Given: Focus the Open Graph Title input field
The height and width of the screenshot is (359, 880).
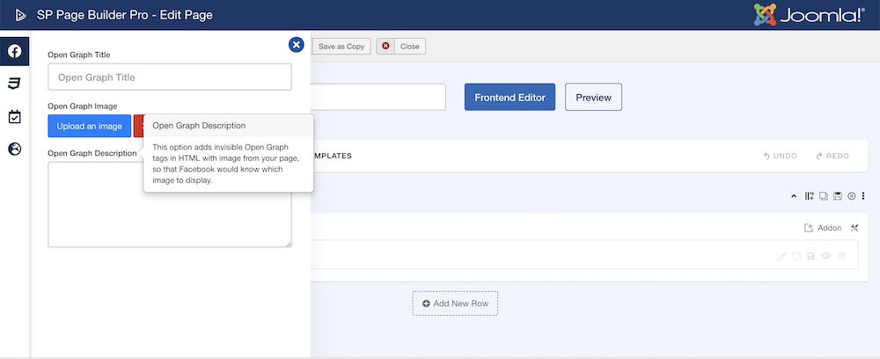Looking at the screenshot, I should [x=169, y=77].
